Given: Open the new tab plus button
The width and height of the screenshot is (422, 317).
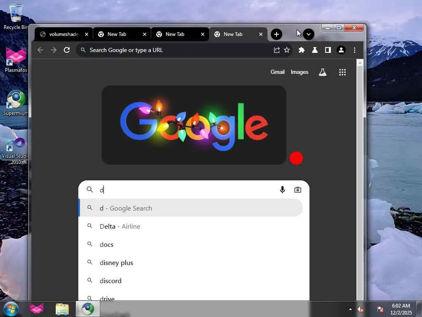Looking at the screenshot, I should 277,34.
